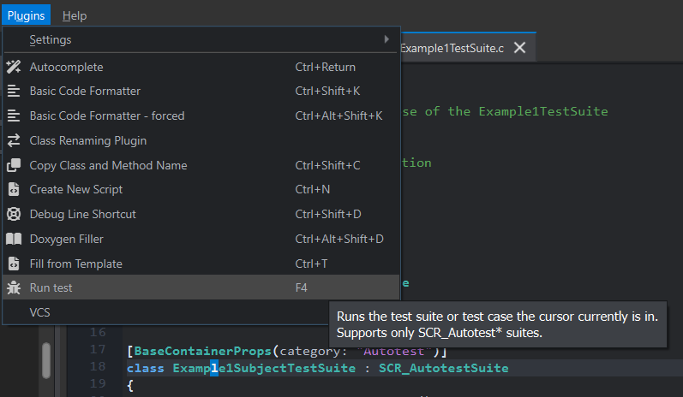683x397 pixels.
Task: Choose Doxygen Filler from the menu
Action: point(67,239)
